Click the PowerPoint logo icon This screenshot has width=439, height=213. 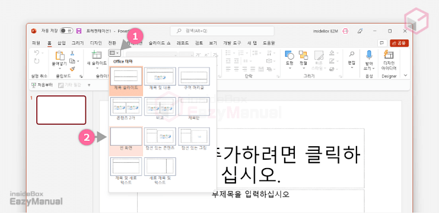pos(34,31)
